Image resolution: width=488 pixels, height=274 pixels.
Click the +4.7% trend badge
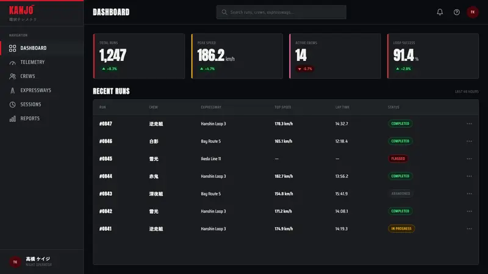[207, 69]
